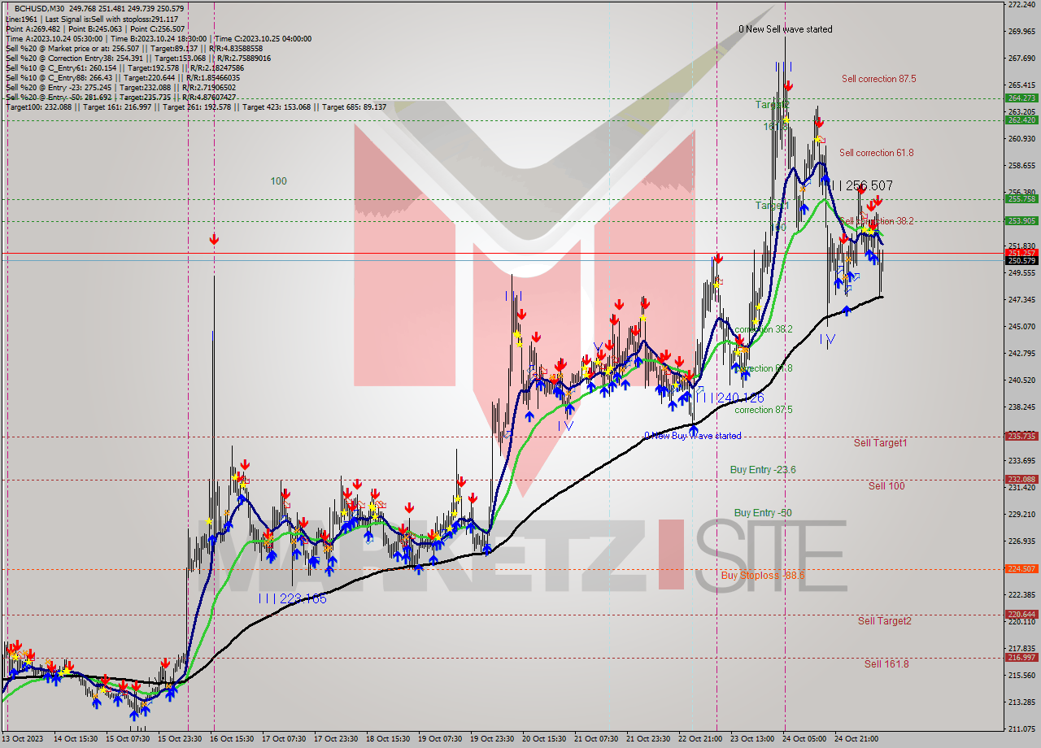The width and height of the screenshot is (1041, 748).
Task: Select the green '100' level label
Action: (278, 181)
